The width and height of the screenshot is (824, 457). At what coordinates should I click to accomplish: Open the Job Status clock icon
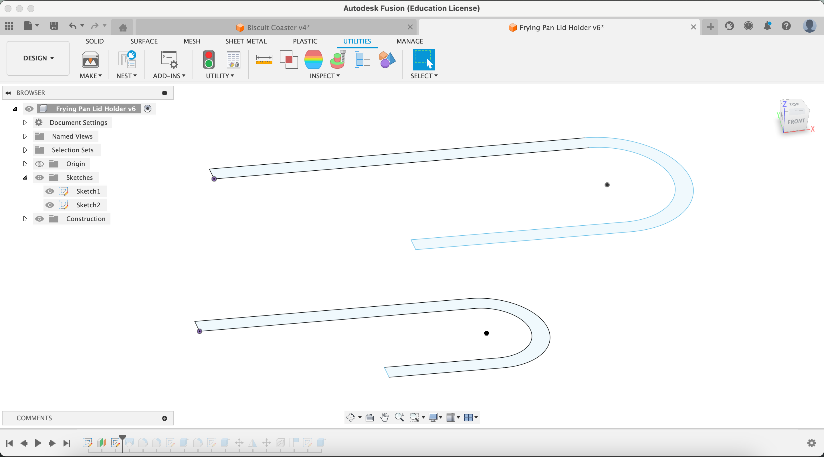point(748,26)
